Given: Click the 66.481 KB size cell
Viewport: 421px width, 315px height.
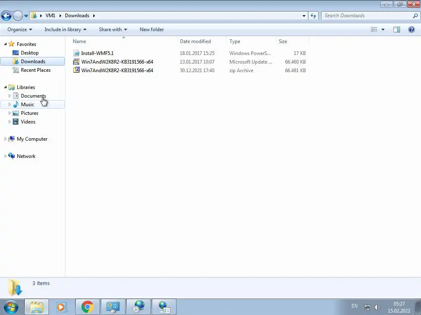Looking at the screenshot, I should coord(295,70).
